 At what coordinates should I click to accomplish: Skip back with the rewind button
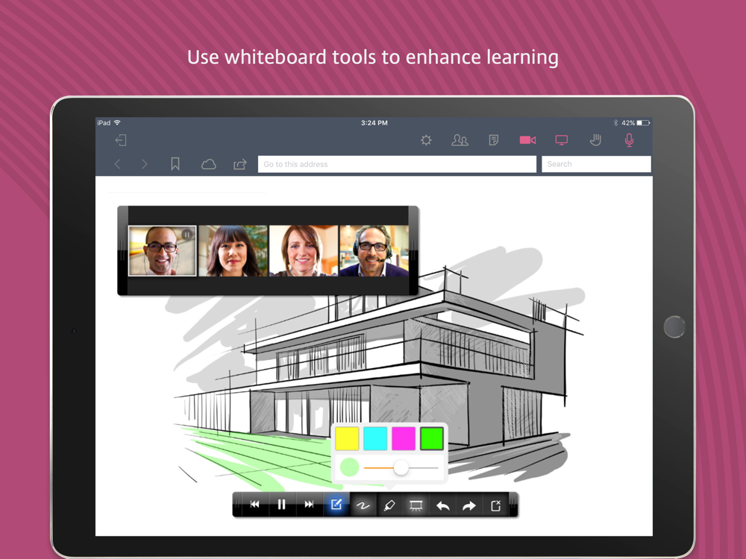click(255, 505)
